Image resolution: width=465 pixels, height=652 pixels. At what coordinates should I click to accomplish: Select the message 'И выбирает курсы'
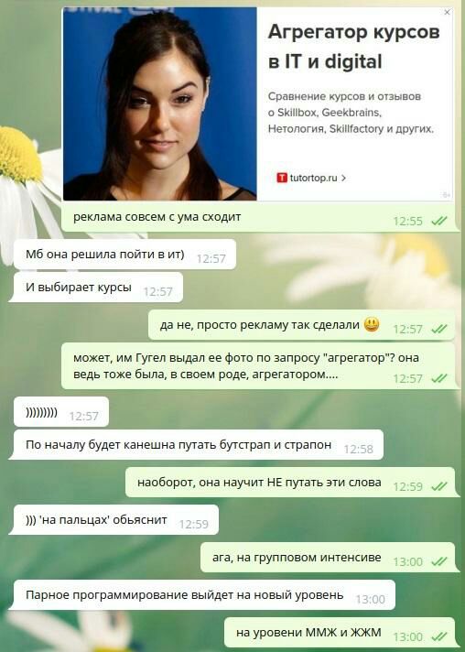click(x=98, y=288)
